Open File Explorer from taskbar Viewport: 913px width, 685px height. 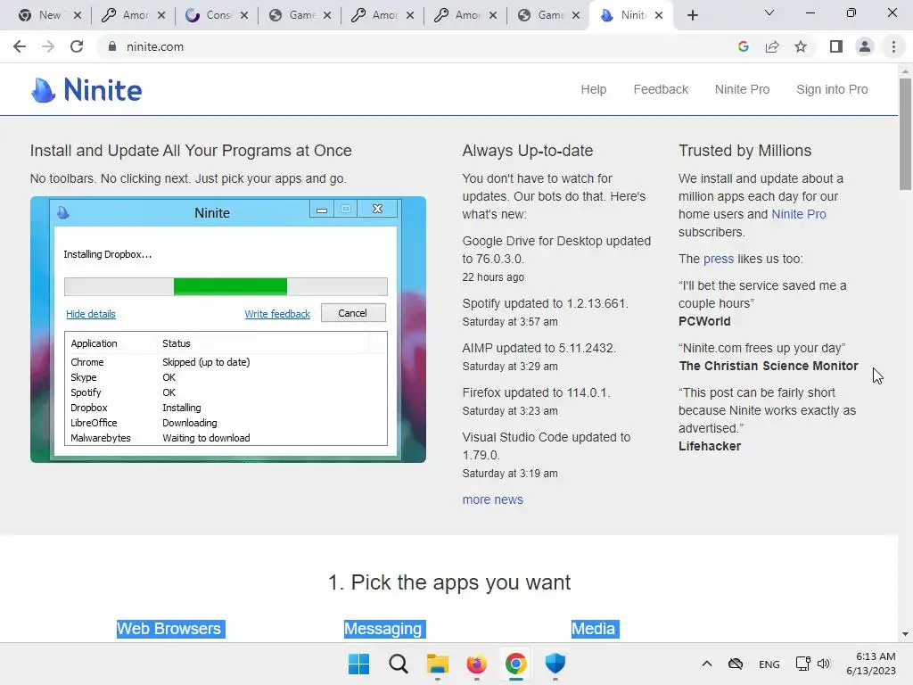(437, 664)
